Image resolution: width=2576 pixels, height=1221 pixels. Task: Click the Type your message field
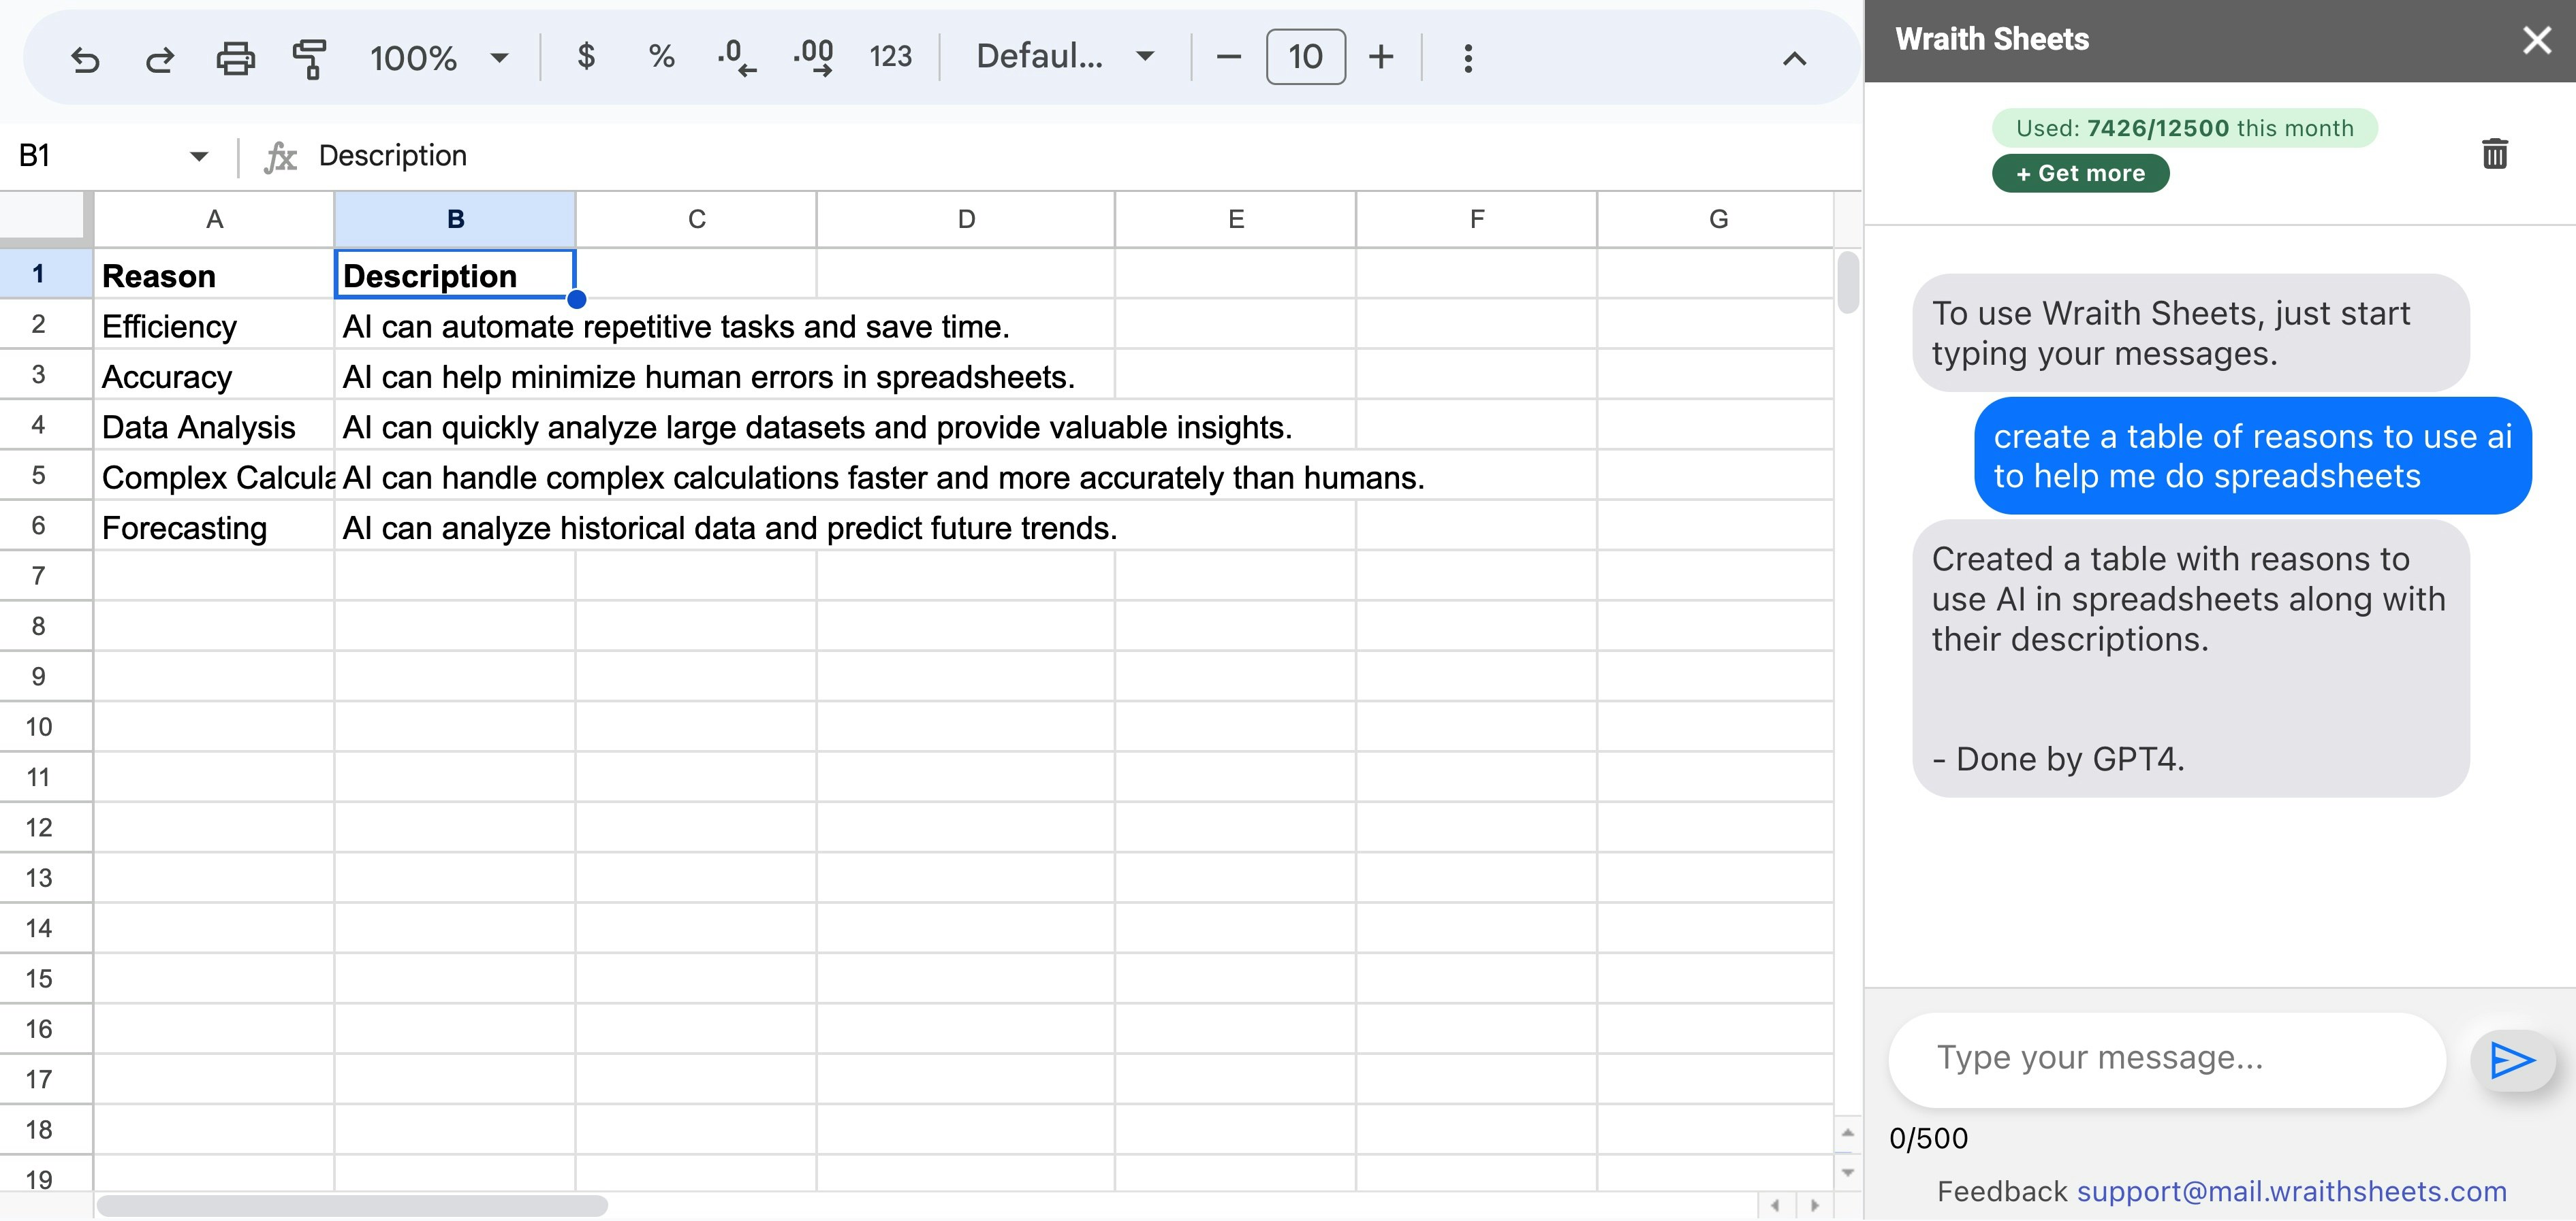(2165, 1058)
